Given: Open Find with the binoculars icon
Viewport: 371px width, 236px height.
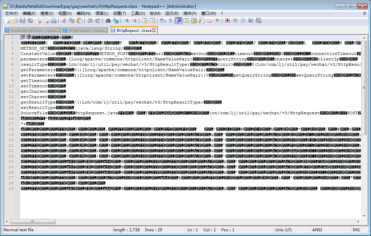Looking at the screenshot, I should pos(108,21).
